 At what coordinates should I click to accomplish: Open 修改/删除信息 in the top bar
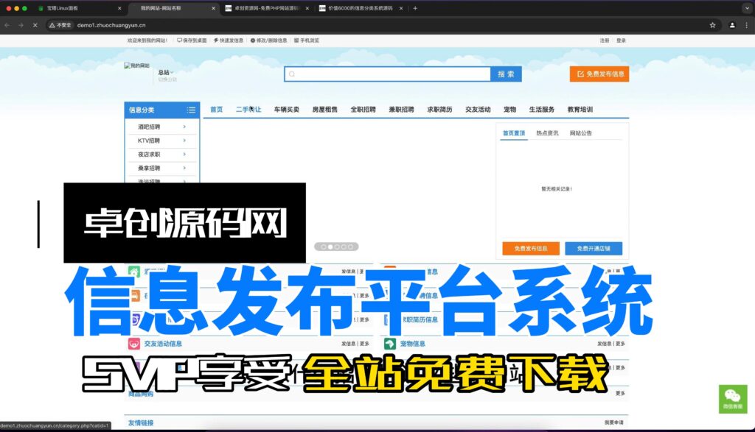(x=268, y=40)
